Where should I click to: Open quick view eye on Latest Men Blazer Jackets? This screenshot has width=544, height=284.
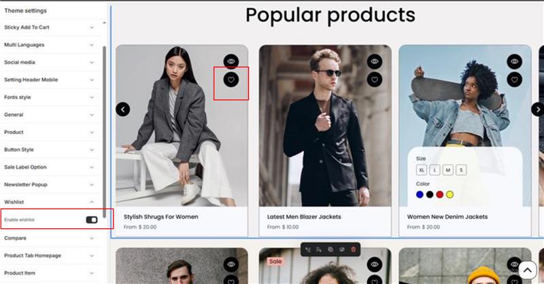coord(375,62)
